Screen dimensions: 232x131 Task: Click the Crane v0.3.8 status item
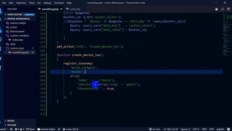click(71, 129)
